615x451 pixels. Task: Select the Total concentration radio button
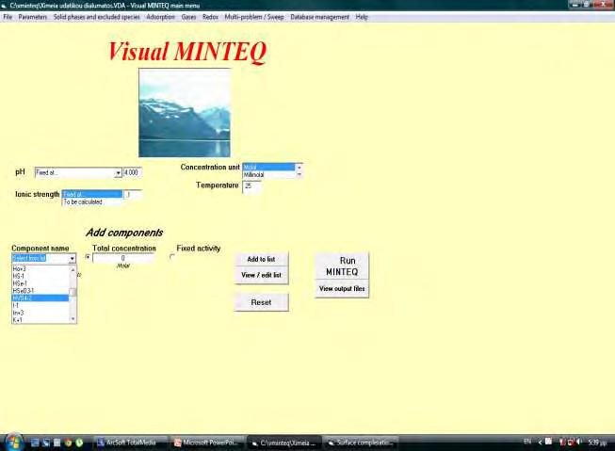(88, 257)
